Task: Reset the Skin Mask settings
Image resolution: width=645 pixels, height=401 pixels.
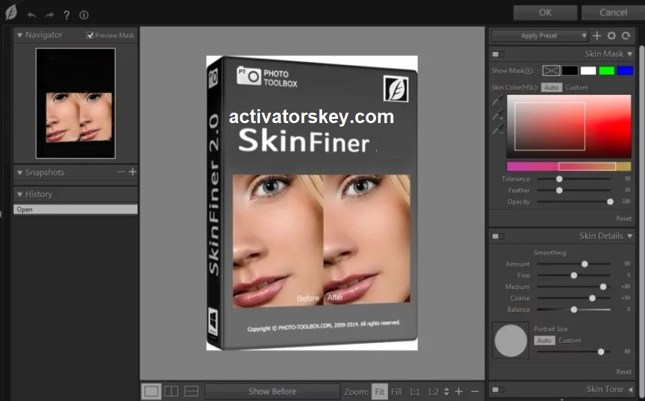Action: click(x=624, y=218)
